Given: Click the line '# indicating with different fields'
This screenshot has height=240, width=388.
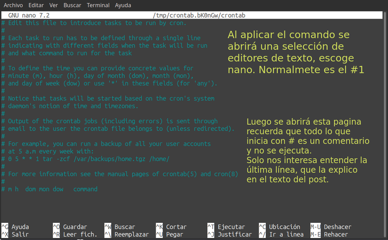Looking at the screenshot, I should point(104,45).
